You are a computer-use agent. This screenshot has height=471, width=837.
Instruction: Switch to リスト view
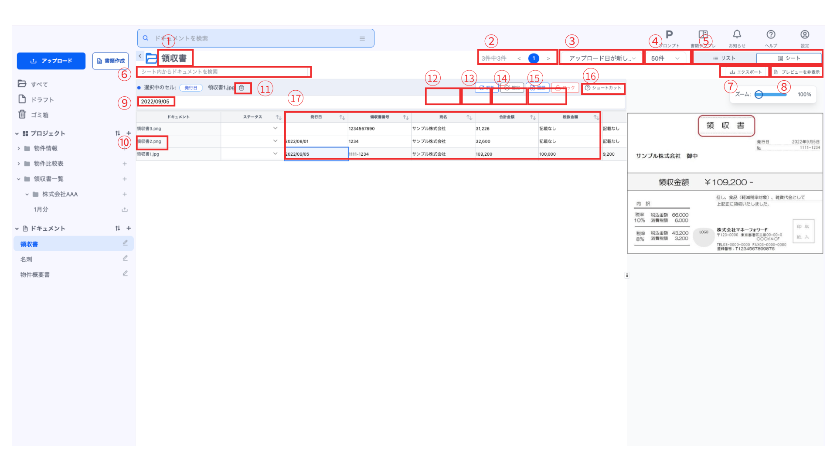(x=724, y=58)
